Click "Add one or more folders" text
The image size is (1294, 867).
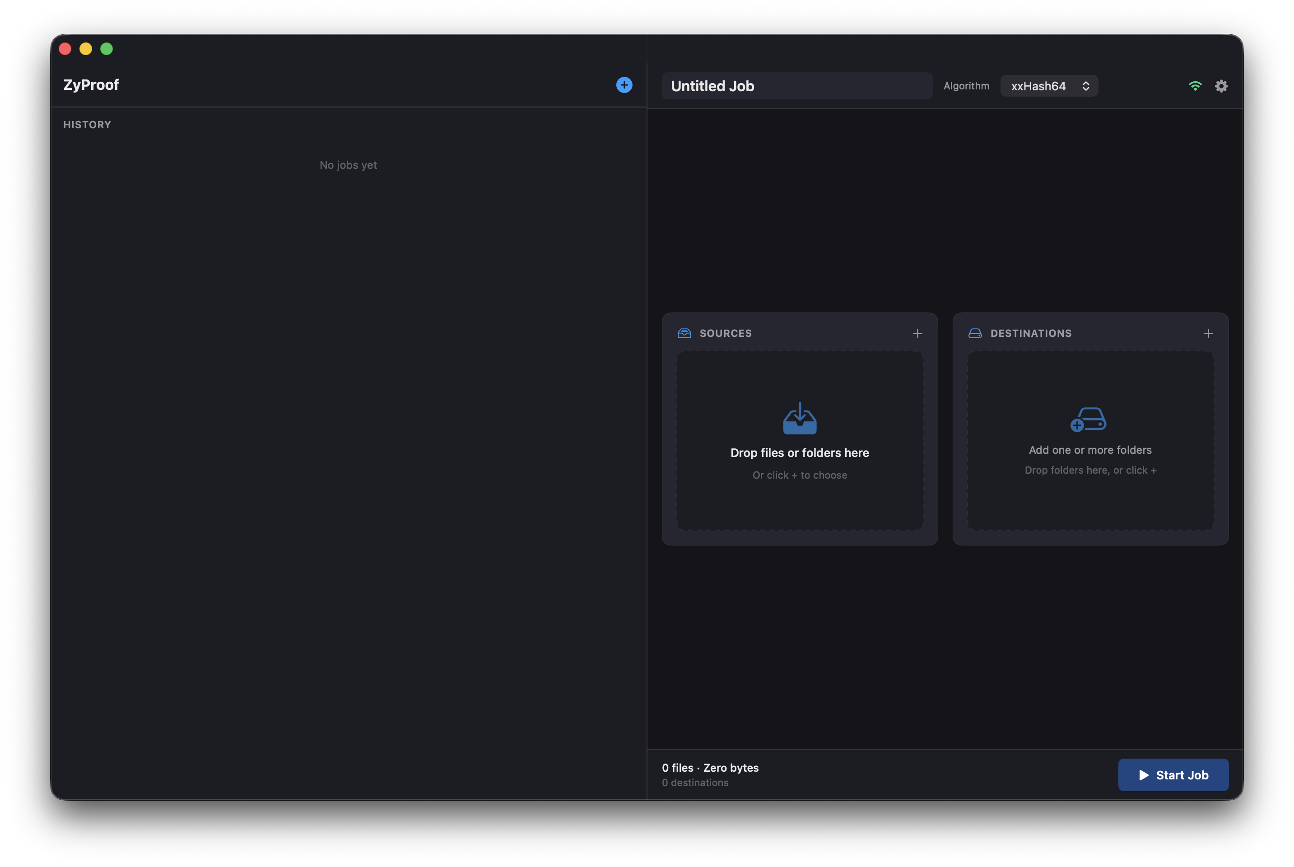coord(1090,450)
